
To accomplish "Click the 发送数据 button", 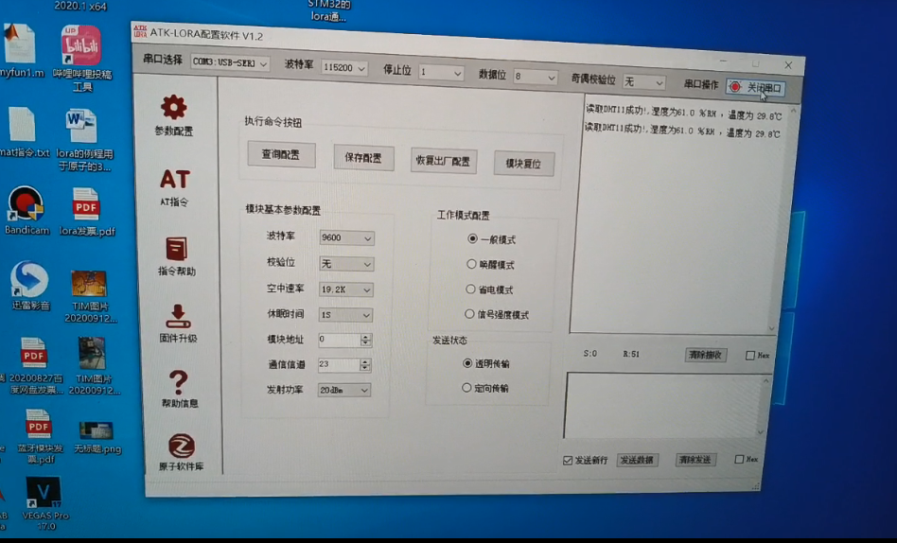I will pyautogui.click(x=637, y=460).
